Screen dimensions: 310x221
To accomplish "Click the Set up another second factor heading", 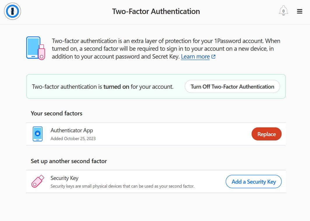I will point(69,161).
